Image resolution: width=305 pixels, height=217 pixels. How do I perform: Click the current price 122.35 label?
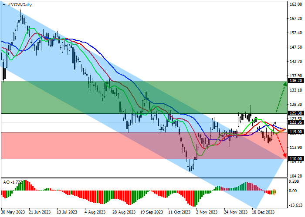[x=295, y=122]
